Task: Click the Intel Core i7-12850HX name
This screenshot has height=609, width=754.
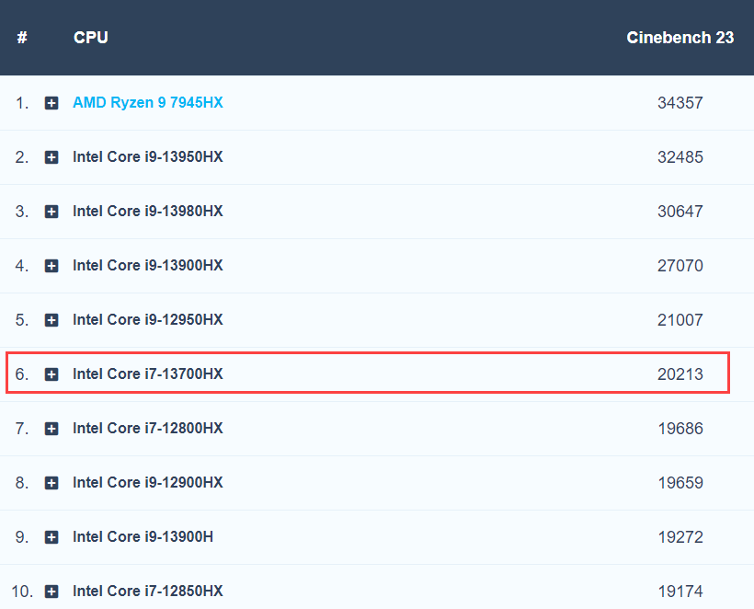Action: 147,592
